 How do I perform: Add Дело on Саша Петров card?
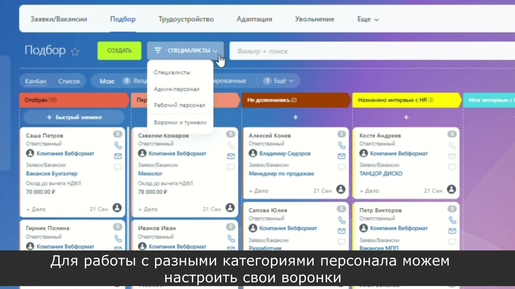36,209
